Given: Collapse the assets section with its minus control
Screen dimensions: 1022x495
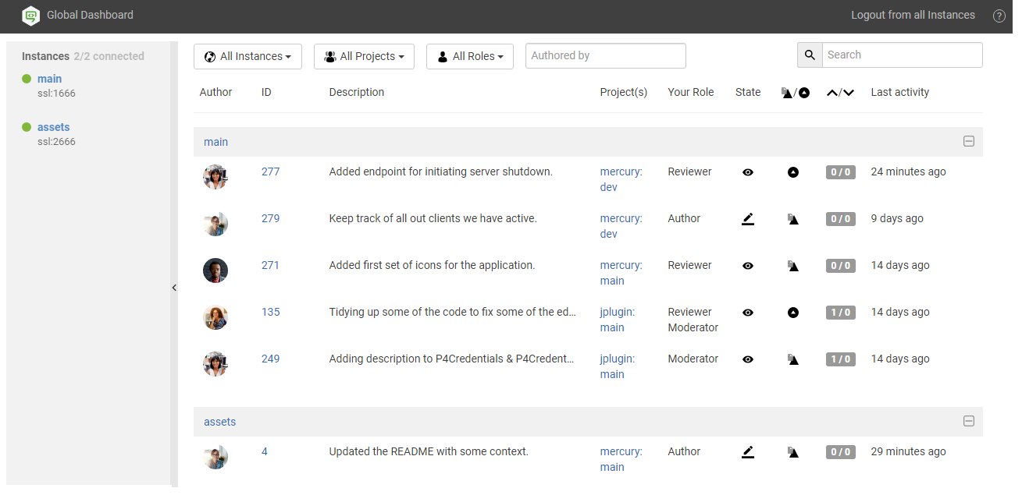Looking at the screenshot, I should coord(969,422).
